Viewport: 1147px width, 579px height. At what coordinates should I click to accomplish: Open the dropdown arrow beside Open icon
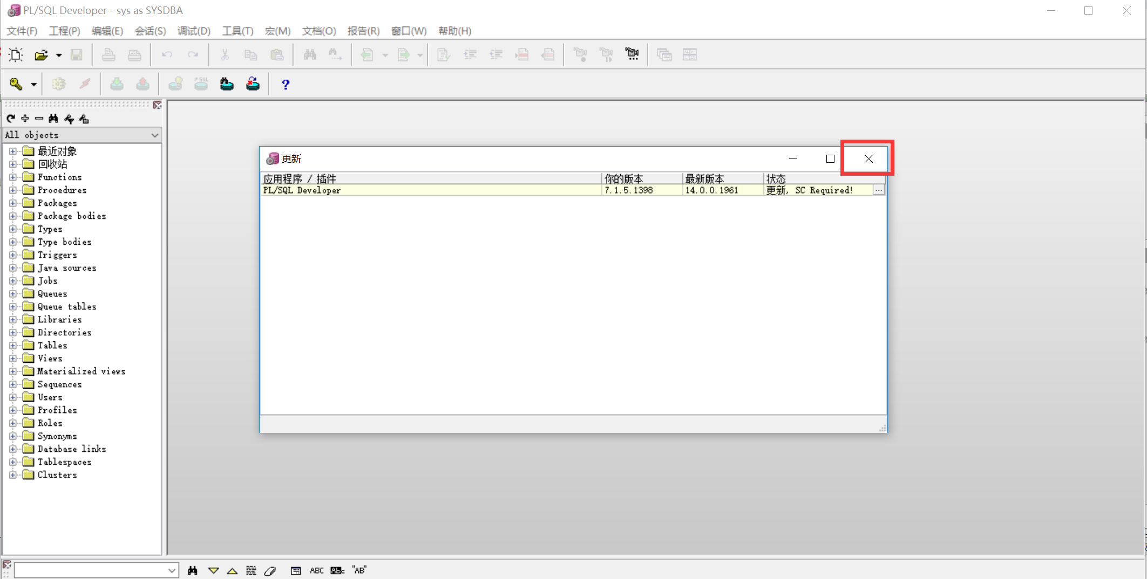pos(59,55)
